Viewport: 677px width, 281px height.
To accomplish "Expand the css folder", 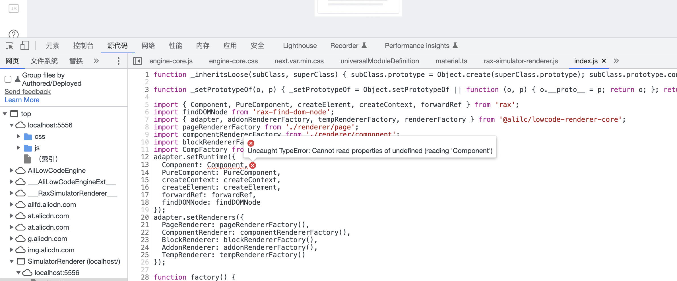I will pos(18,137).
